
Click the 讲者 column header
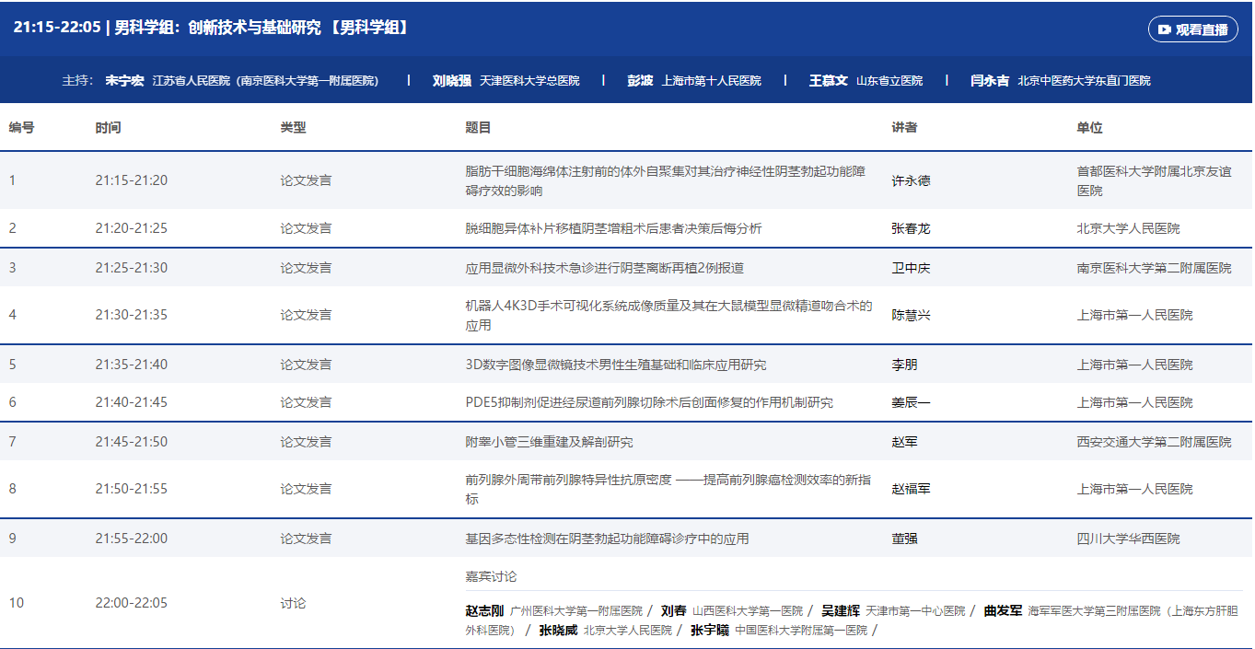click(x=904, y=128)
